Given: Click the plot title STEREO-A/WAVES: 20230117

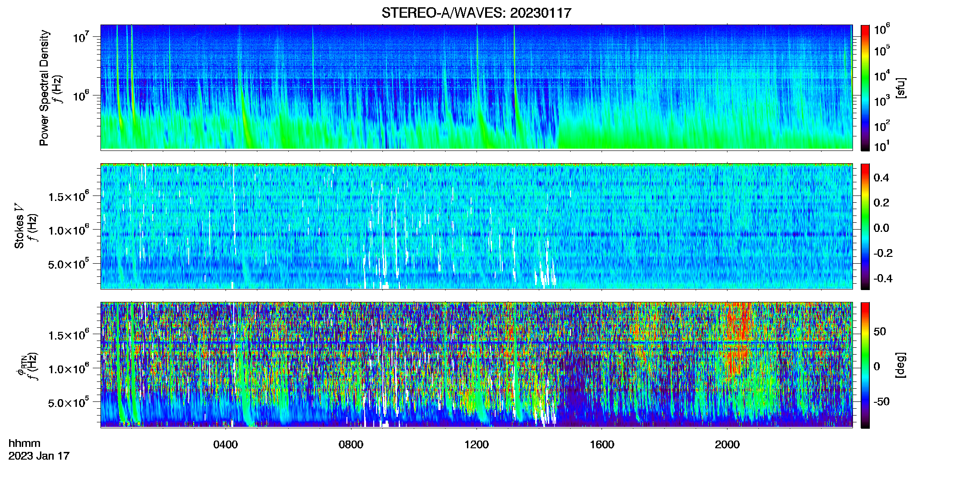Looking at the screenshot, I should [x=476, y=13].
